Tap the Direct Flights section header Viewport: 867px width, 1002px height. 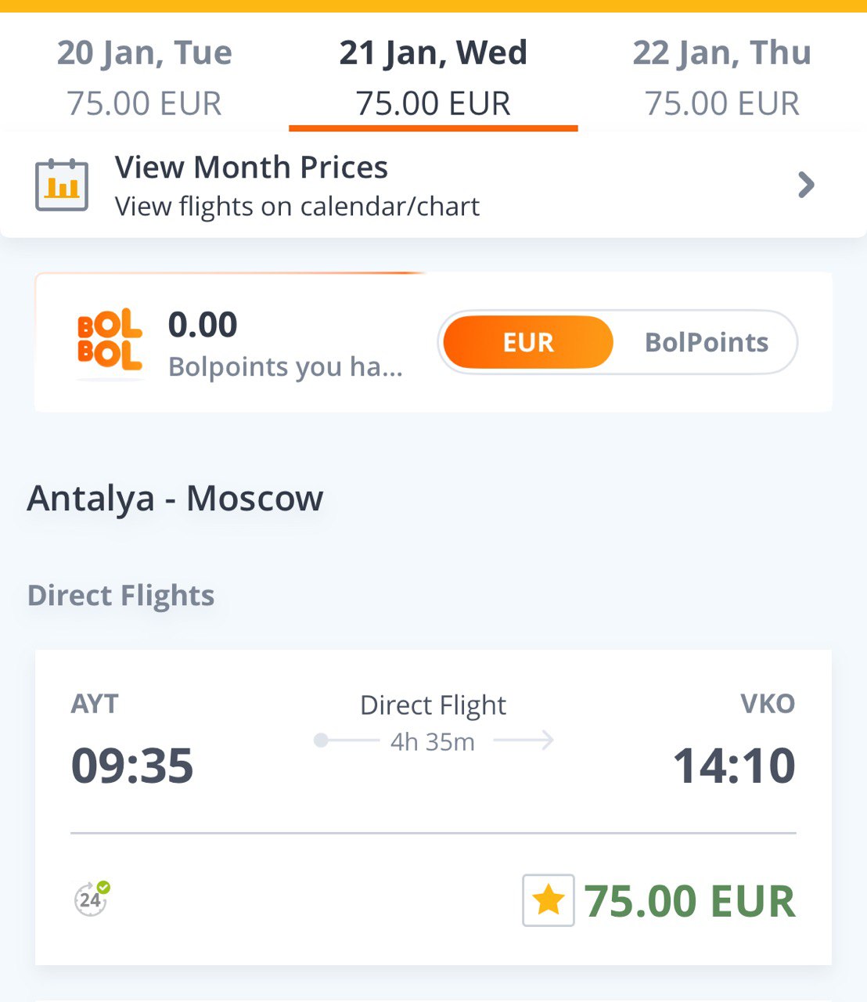(121, 596)
